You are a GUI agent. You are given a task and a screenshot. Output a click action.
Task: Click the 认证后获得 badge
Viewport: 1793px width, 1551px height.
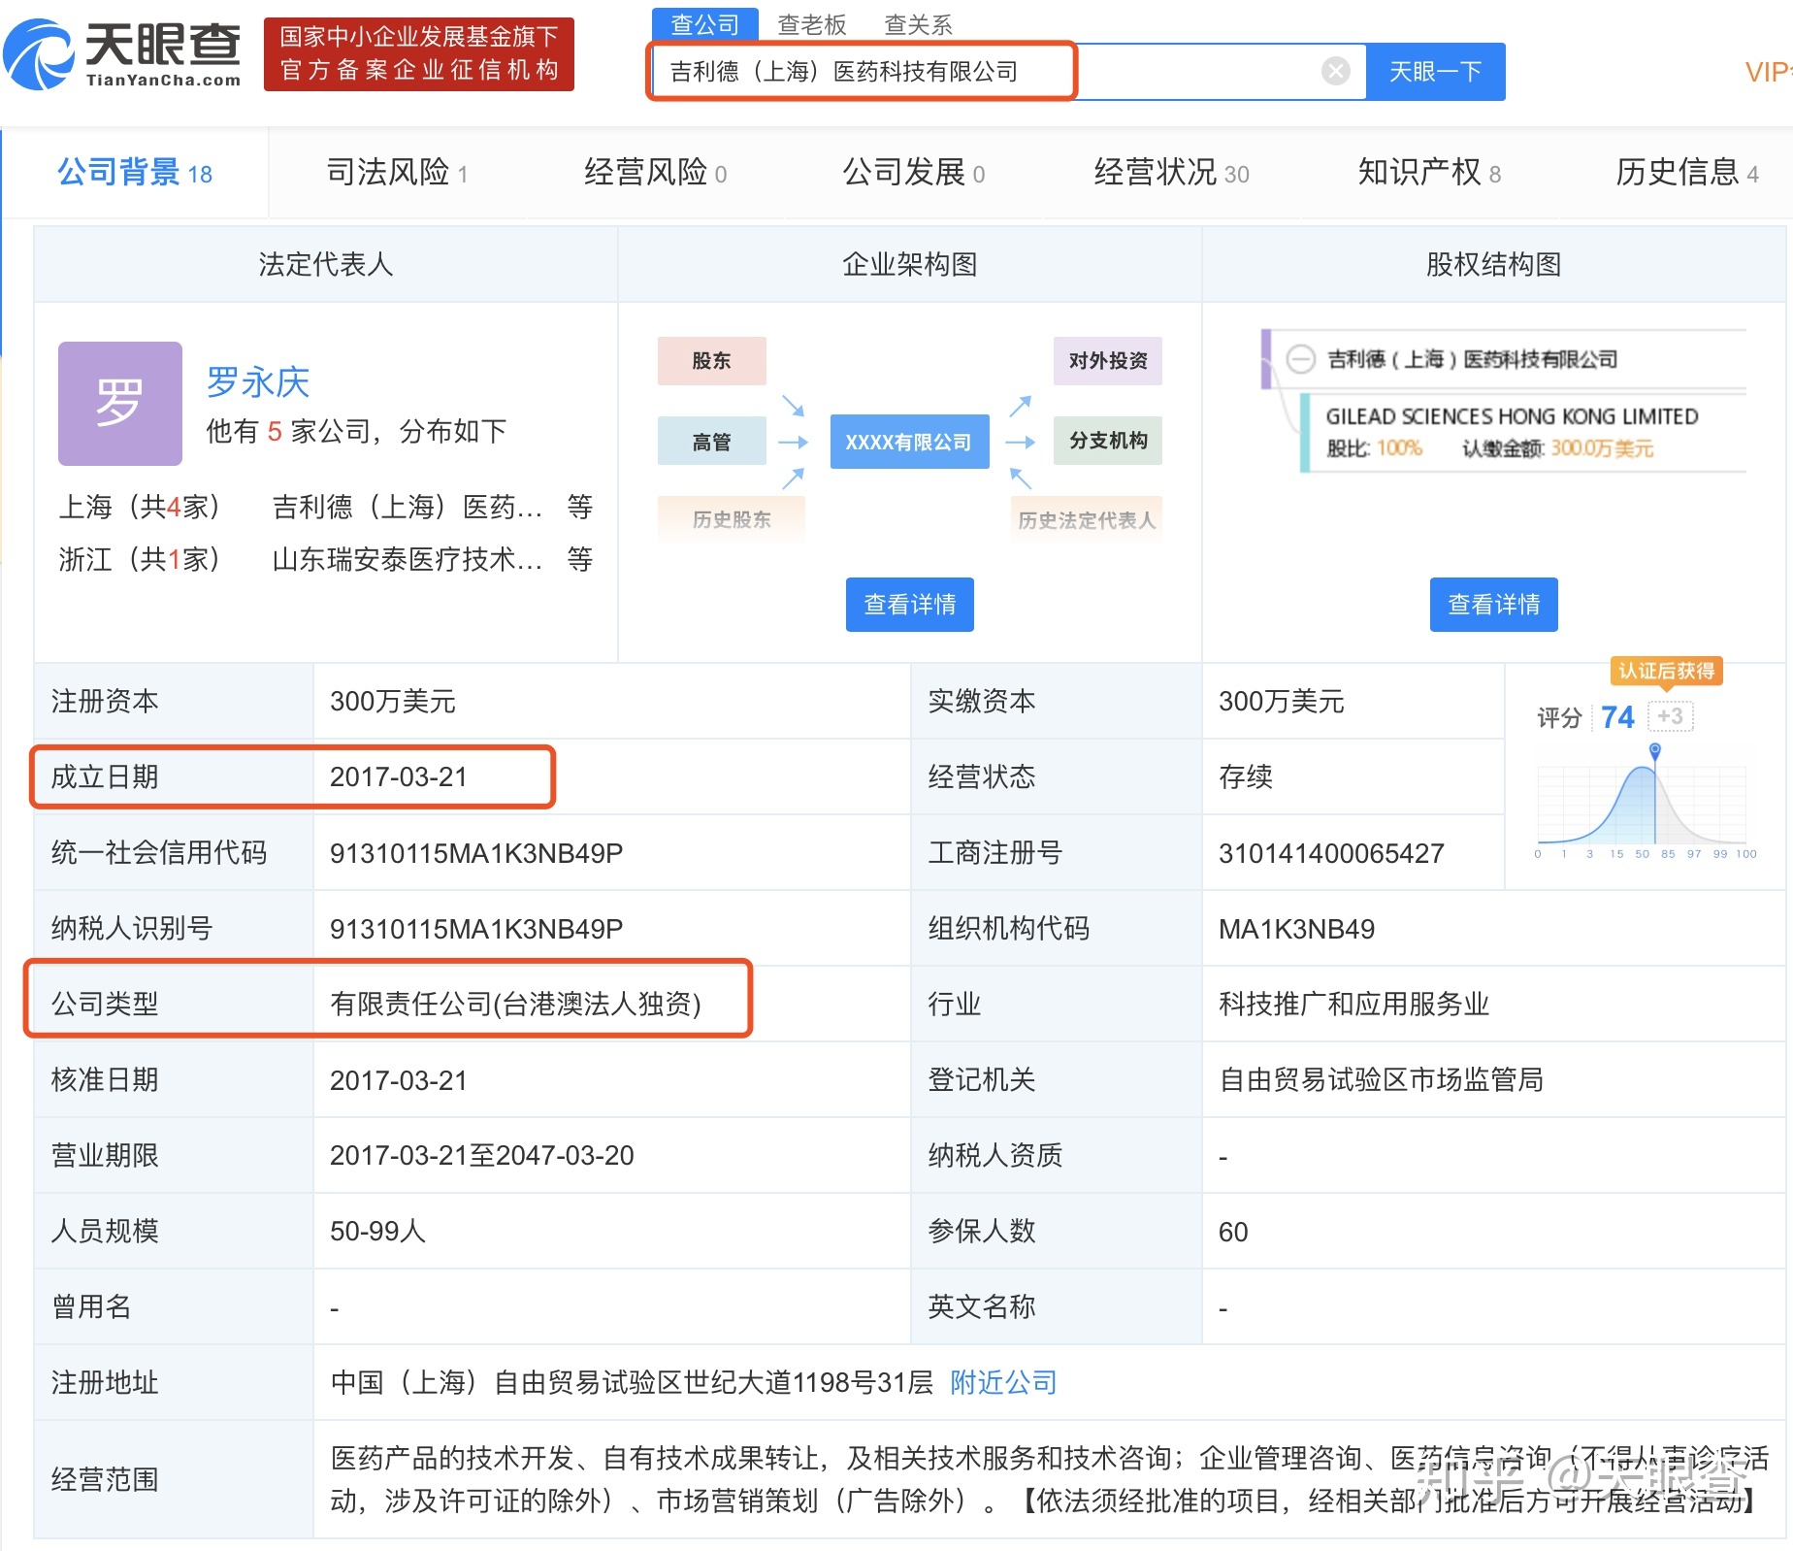click(x=1666, y=671)
